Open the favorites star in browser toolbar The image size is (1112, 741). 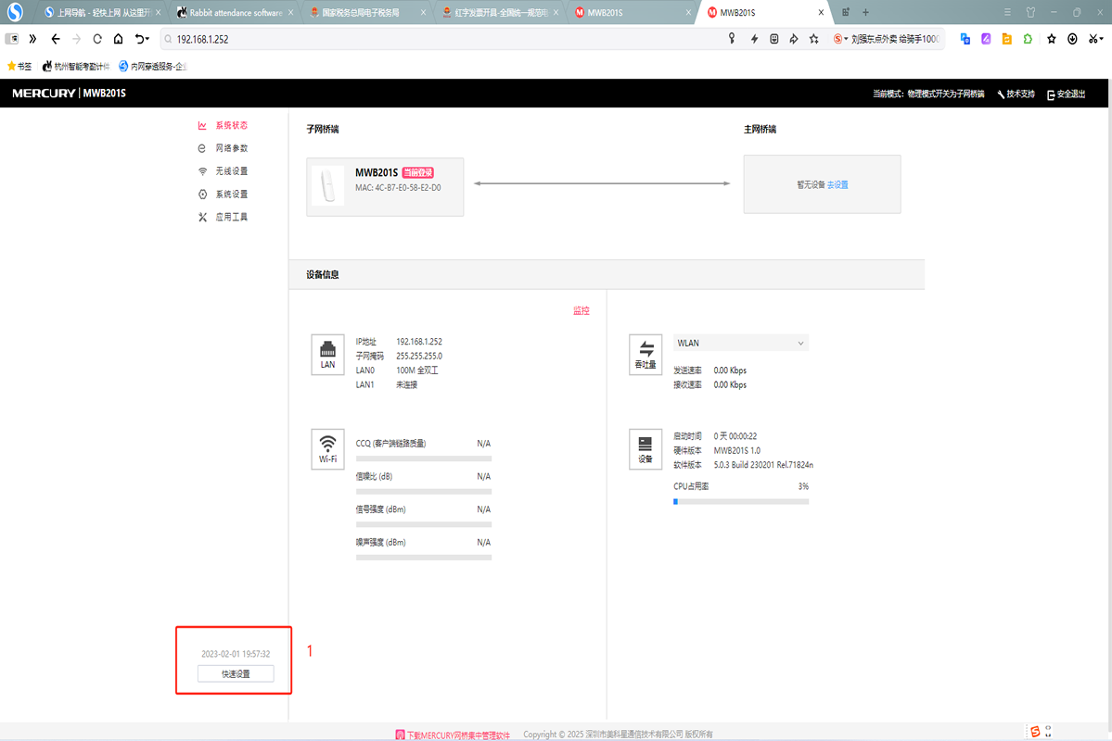click(1052, 39)
